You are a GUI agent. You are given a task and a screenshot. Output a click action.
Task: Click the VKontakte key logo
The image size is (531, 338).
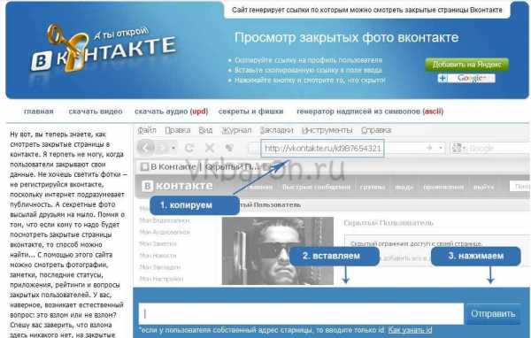point(104,50)
